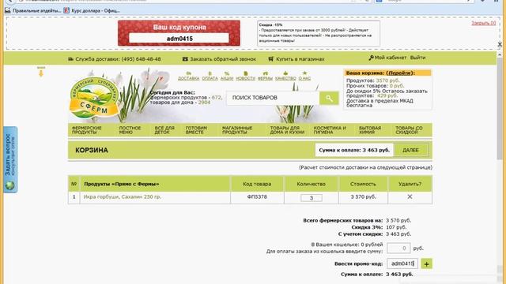Click the Доставка truck icon link

coord(188,76)
